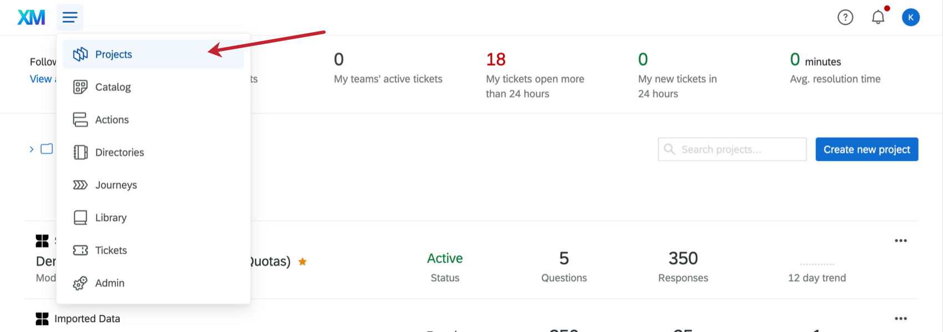Click Create new project button
943x332 pixels.
pyautogui.click(x=867, y=149)
